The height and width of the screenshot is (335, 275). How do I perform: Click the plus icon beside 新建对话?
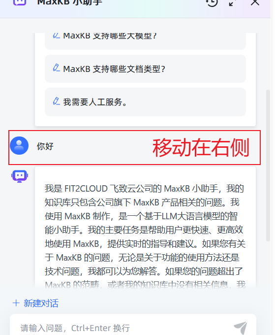pos(16,303)
